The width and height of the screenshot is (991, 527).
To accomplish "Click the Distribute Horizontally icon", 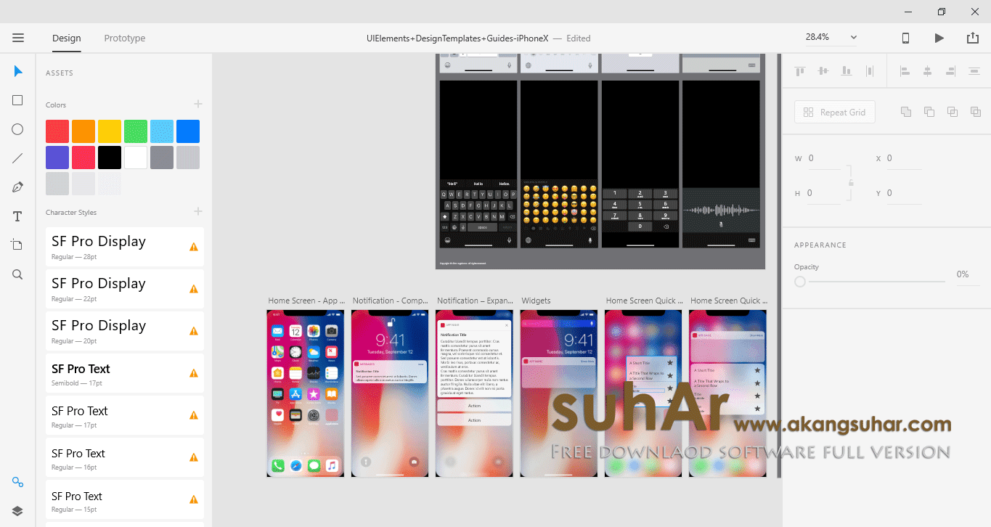I will (974, 71).
